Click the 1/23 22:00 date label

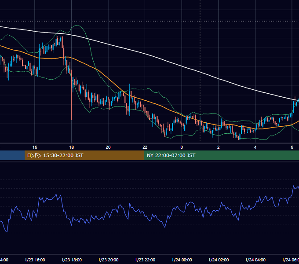click(x=145, y=260)
